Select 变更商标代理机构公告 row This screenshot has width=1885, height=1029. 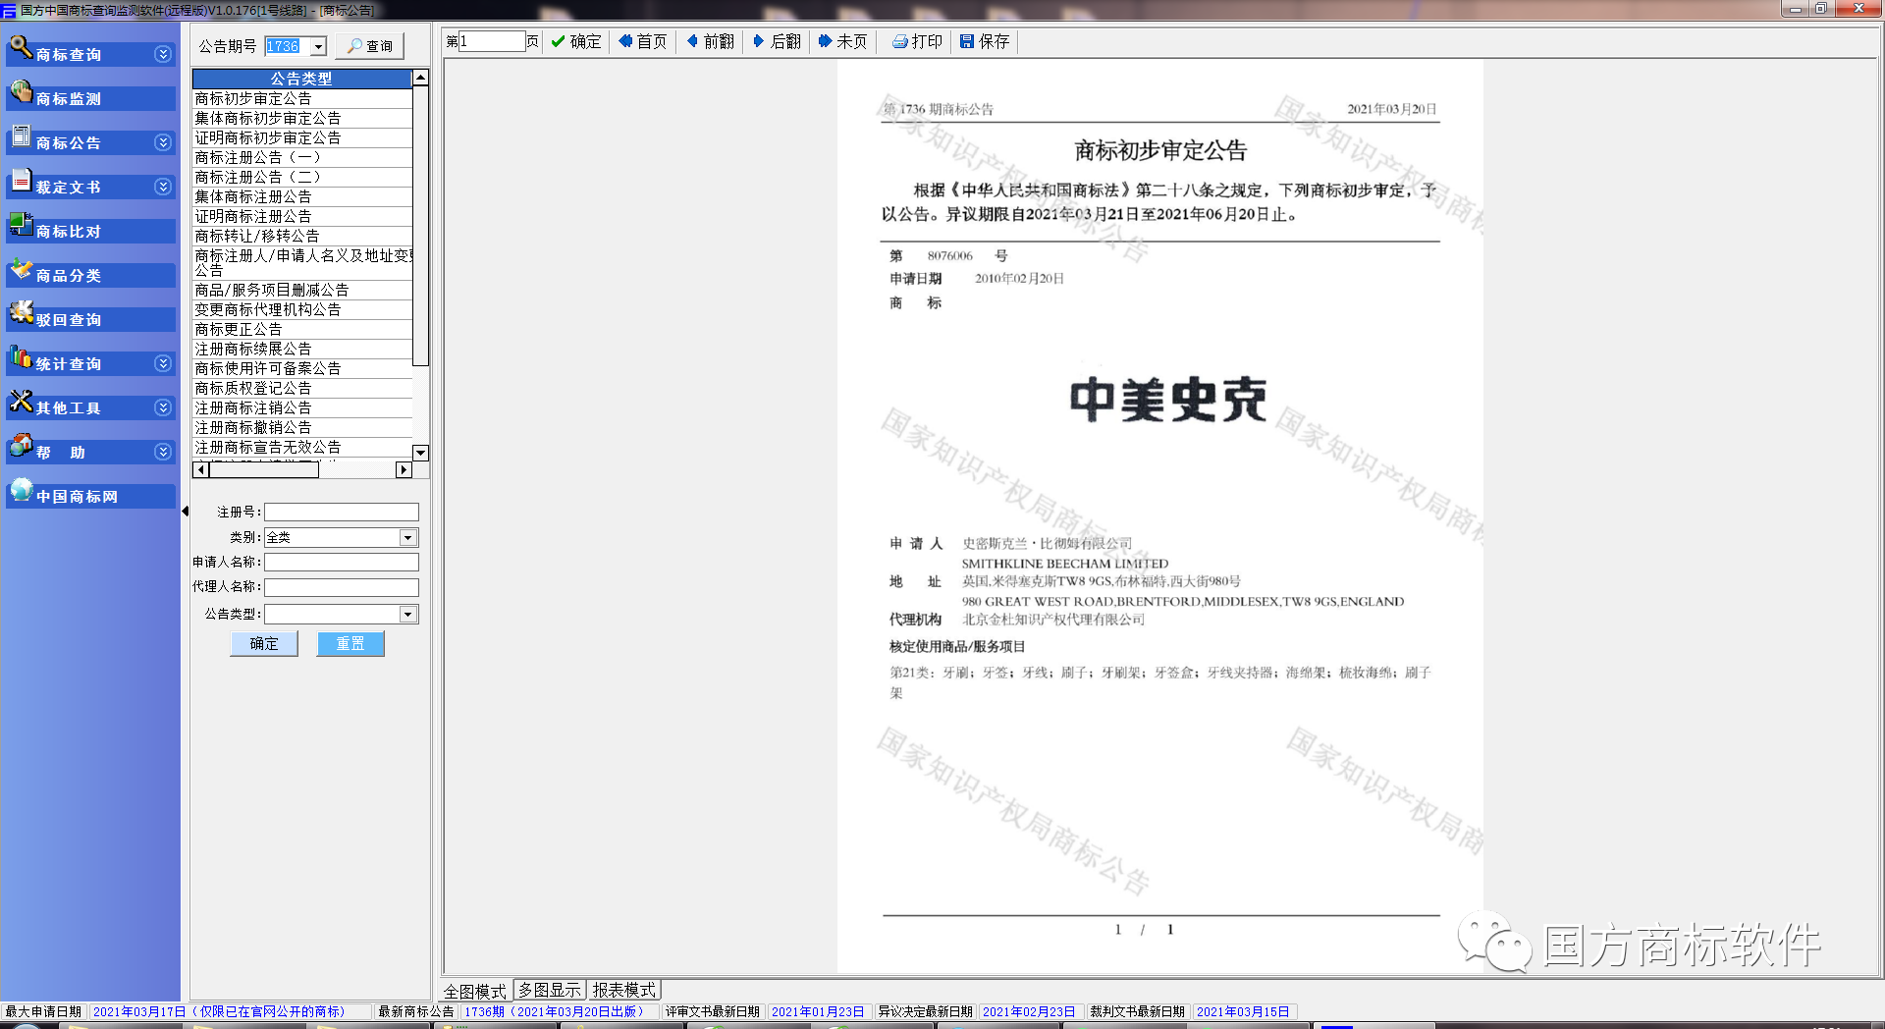coord(302,309)
